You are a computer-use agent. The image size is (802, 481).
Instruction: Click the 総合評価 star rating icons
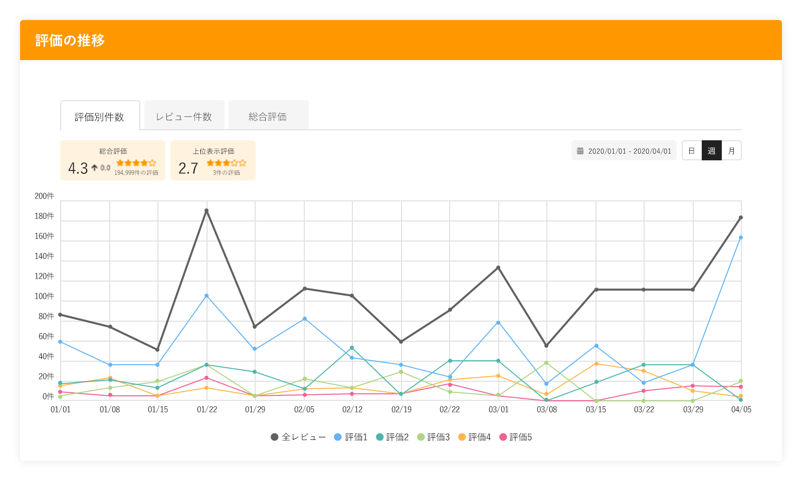(136, 163)
